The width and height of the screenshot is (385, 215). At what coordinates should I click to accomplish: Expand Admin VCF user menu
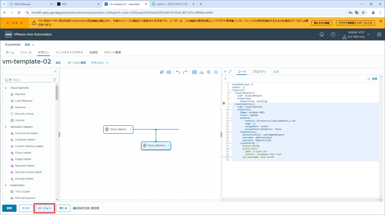click(368, 34)
